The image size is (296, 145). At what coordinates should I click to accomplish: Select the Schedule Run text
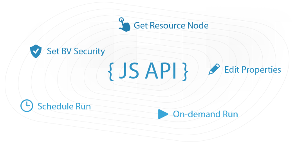(x=64, y=106)
